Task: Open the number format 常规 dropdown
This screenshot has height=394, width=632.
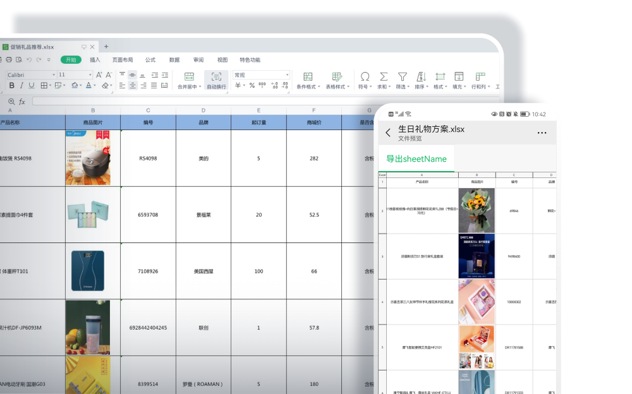Action: click(x=287, y=75)
